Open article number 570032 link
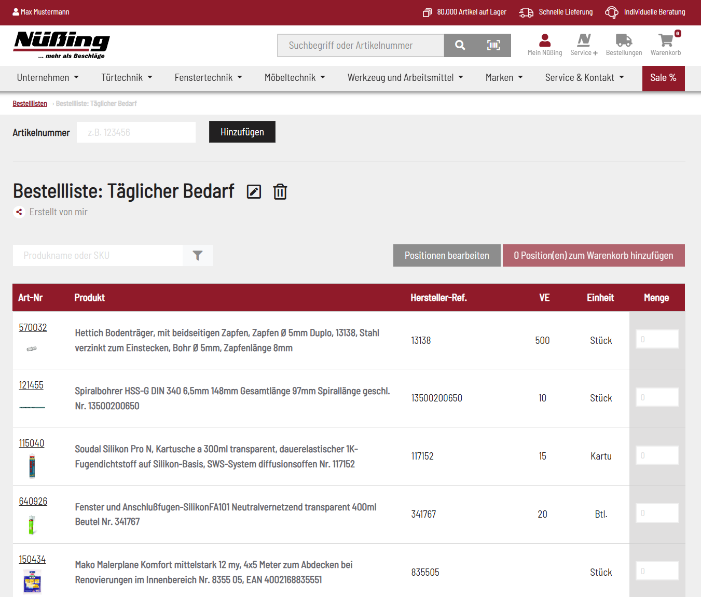 [33, 327]
